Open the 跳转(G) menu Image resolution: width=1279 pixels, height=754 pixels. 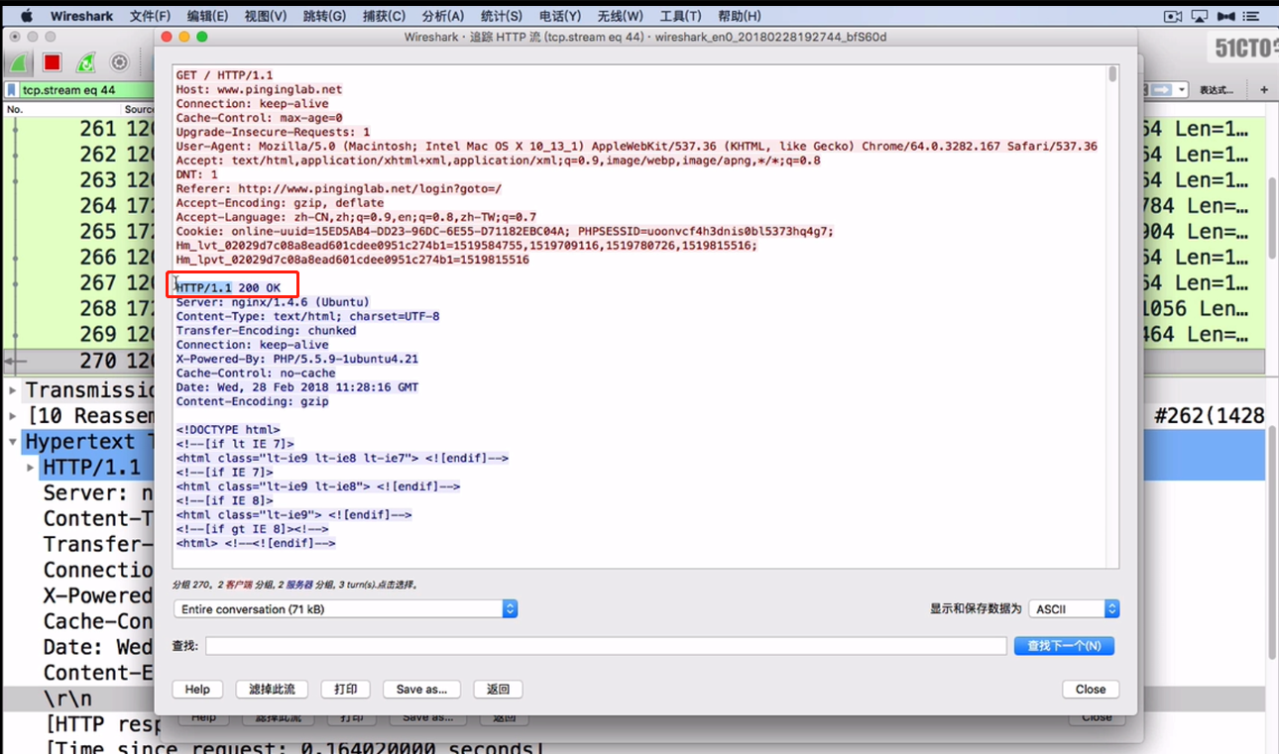(x=324, y=16)
